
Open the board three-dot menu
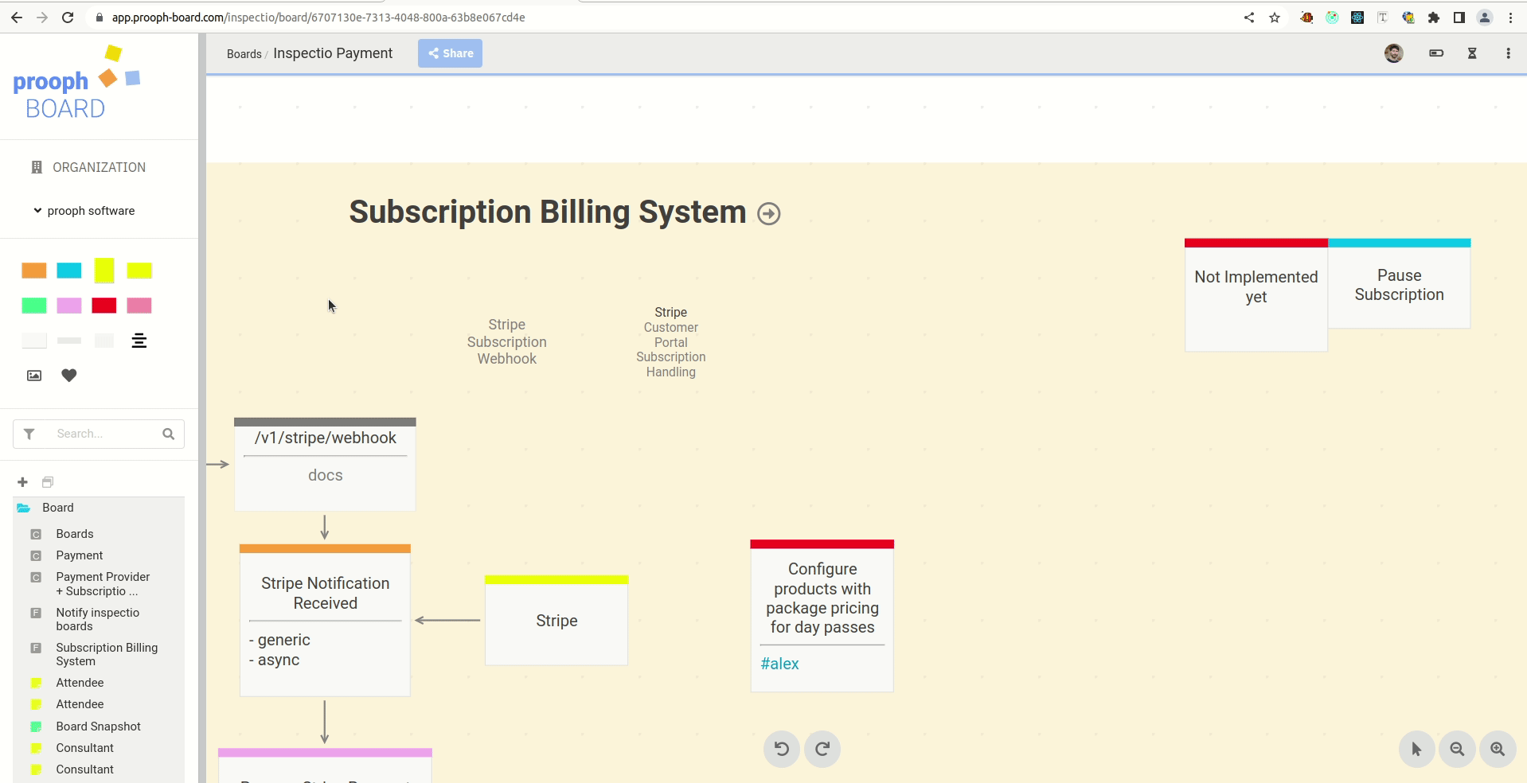[1508, 53]
